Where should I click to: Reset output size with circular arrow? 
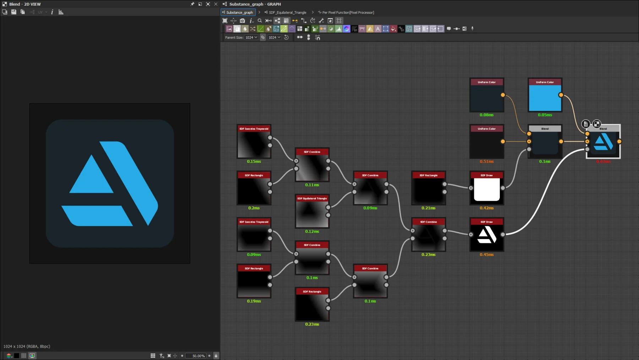click(286, 37)
